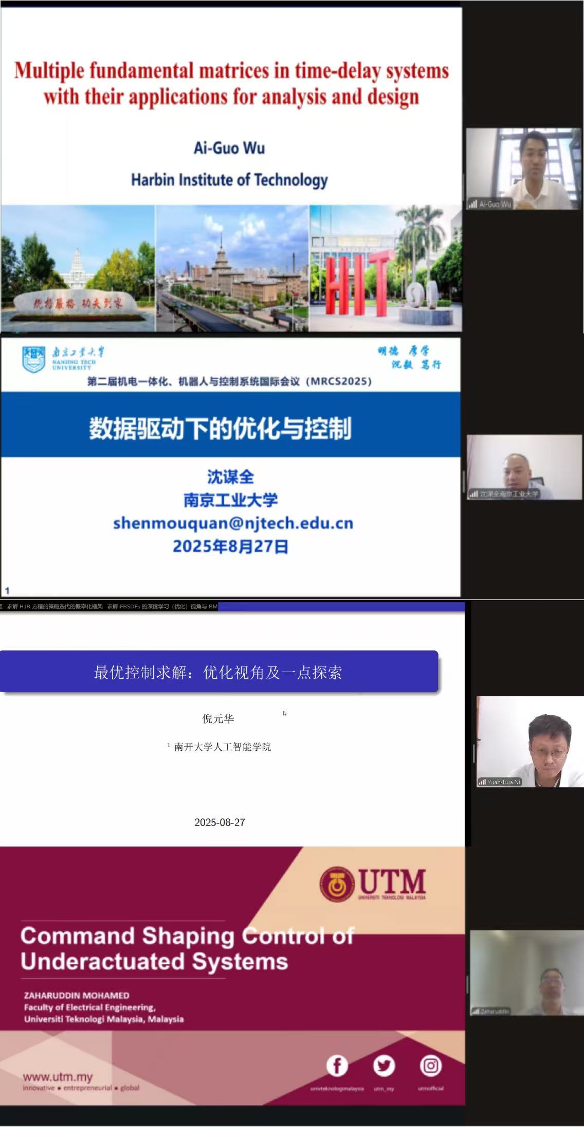Click the '明德 厚学 沉毅 笃行' motto calligraphy
This screenshot has width=584, height=1127.
(410, 358)
